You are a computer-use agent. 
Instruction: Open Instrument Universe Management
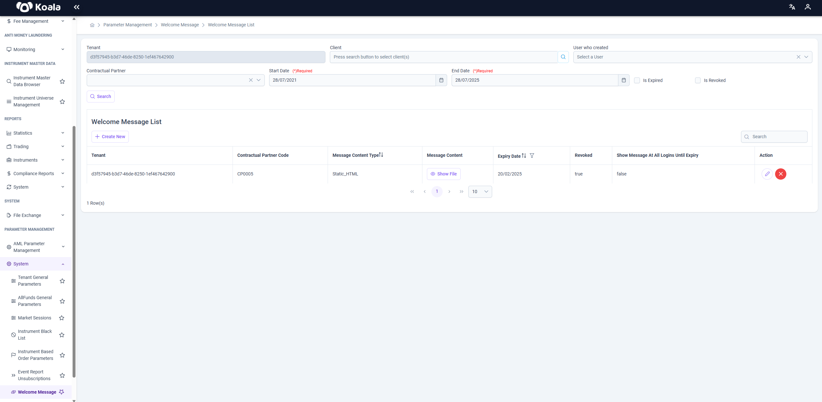(33, 102)
